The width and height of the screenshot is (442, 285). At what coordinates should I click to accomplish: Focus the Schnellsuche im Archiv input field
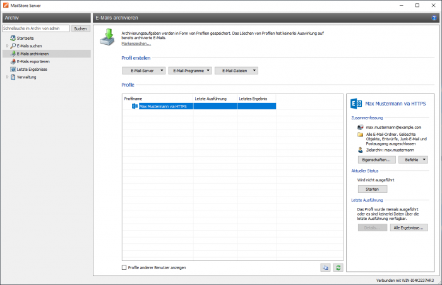point(36,28)
